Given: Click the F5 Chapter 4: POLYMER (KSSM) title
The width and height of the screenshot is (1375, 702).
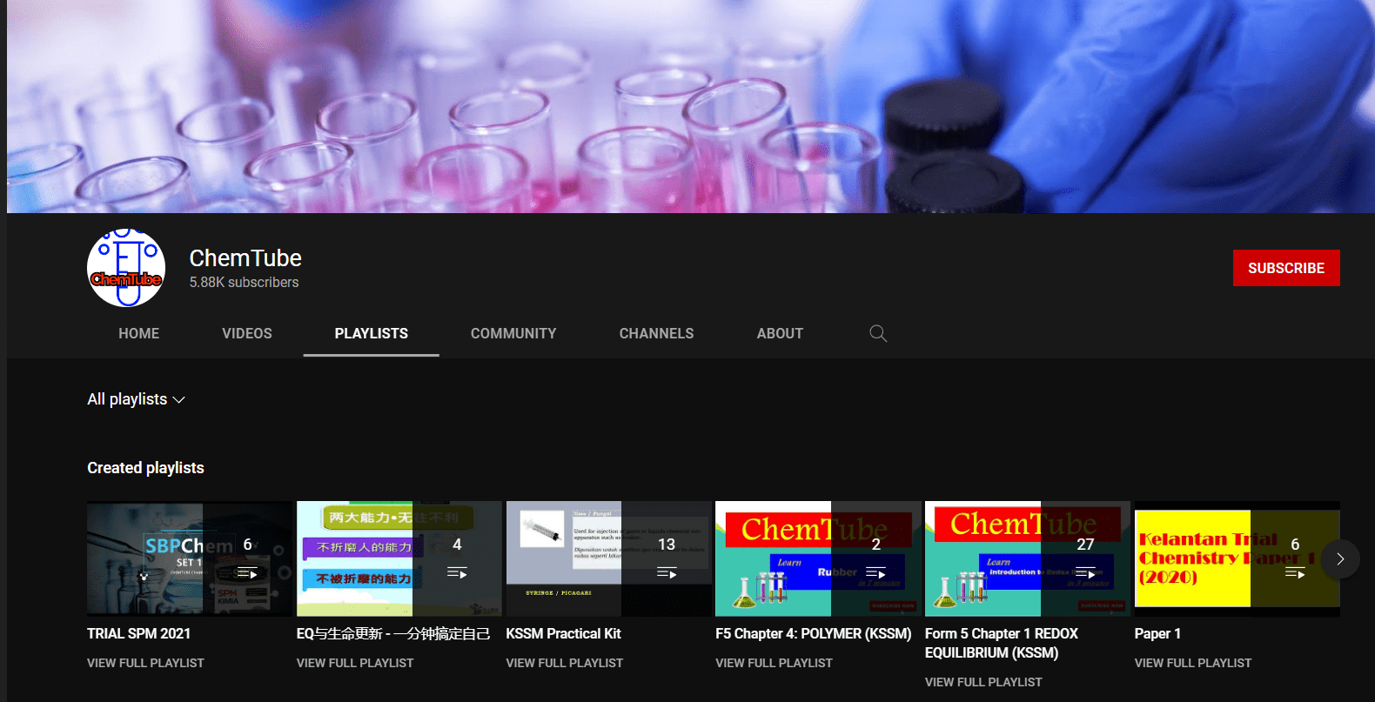Looking at the screenshot, I should point(814,633).
